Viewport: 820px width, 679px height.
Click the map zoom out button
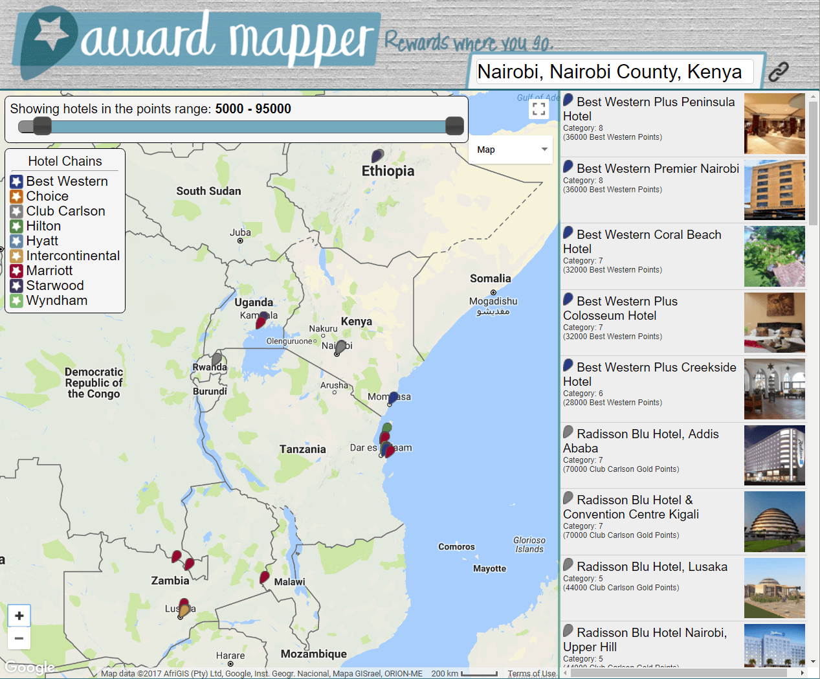pyautogui.click(x=19, y=638)
